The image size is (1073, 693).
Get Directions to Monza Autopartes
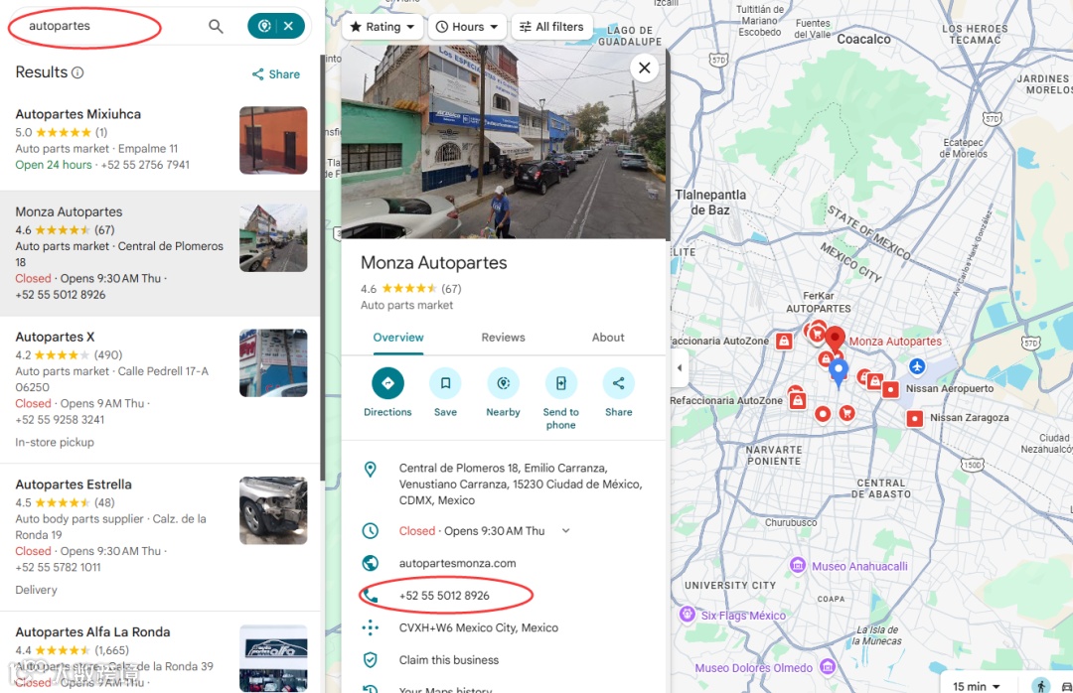click(387, 392)
